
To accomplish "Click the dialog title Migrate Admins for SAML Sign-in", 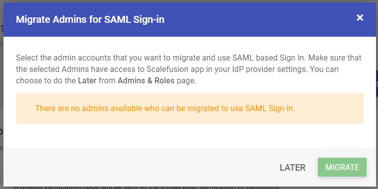I will (90, 19).
